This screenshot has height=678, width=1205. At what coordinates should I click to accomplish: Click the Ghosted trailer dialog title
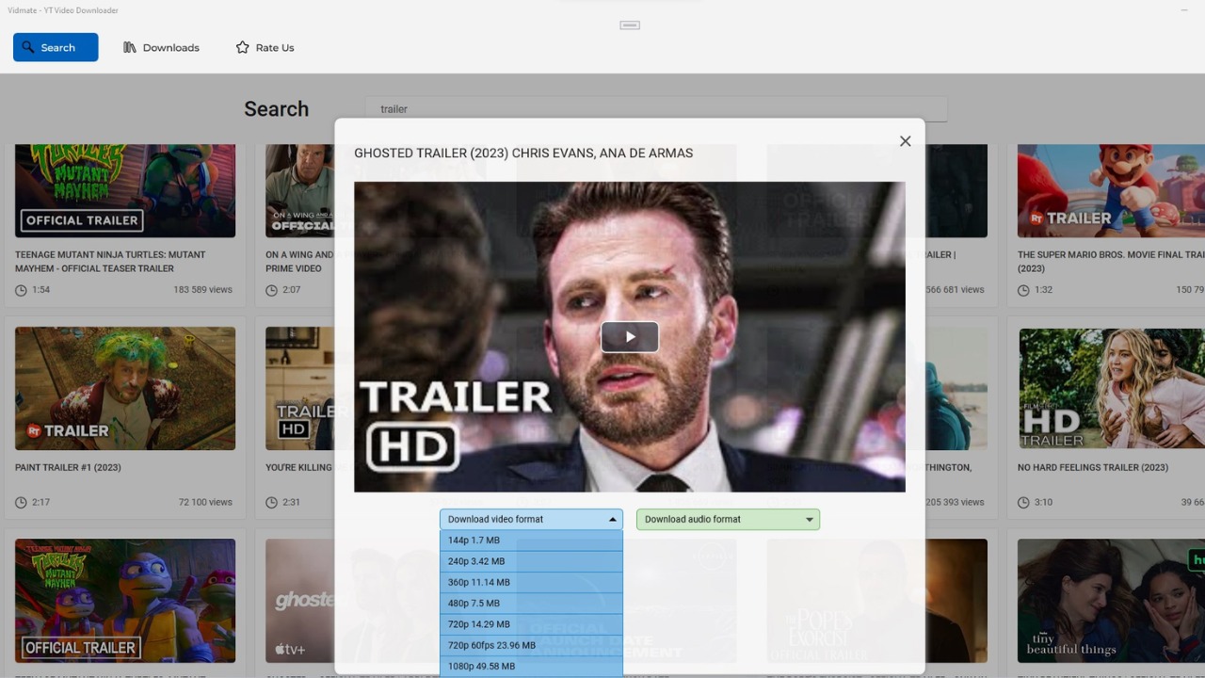click(x=523, y=153)
